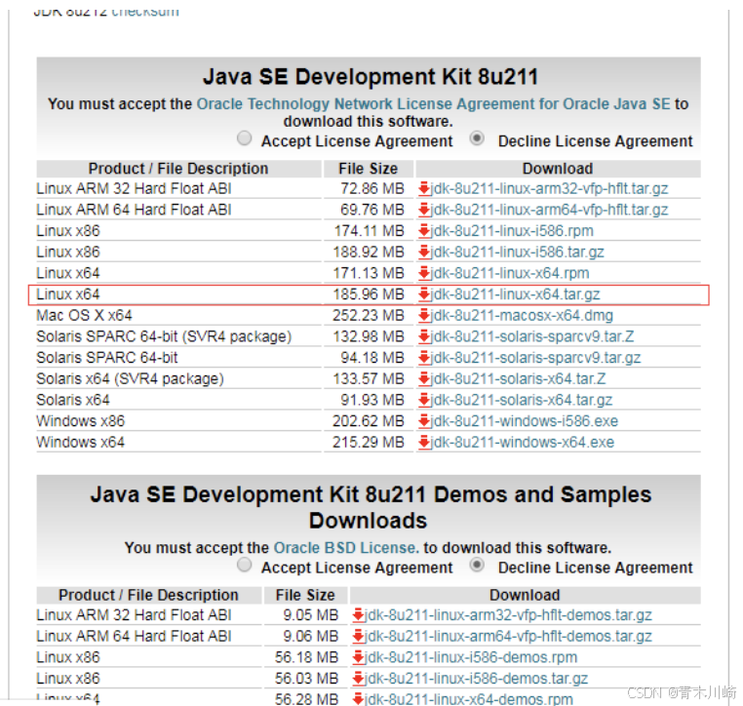Viewport: 743px width, 706px height.
Task: Download jdk-8u211-macosx-x64.dmg file link
Action: [x=522, y=315]
